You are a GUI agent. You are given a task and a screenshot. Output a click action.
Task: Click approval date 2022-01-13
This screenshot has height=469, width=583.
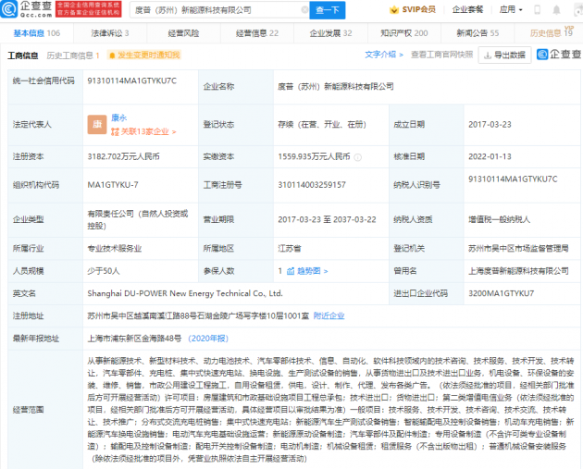pos(490,157)
